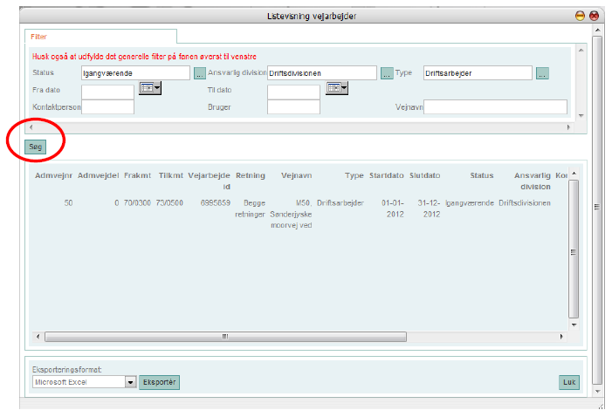Close the Listevisning vejarbejder dialog
Image resolution: width=612 pixels, height=417 pixels.
point(595,16)
